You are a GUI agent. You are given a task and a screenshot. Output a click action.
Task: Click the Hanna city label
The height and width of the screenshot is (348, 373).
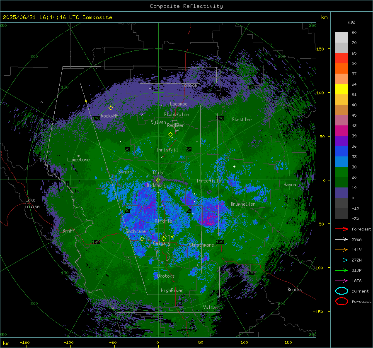tap(290, 185)
